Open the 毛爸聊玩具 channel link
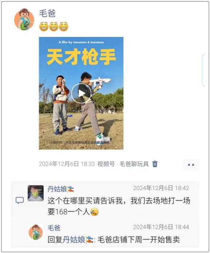 click(x=134, y=164)
